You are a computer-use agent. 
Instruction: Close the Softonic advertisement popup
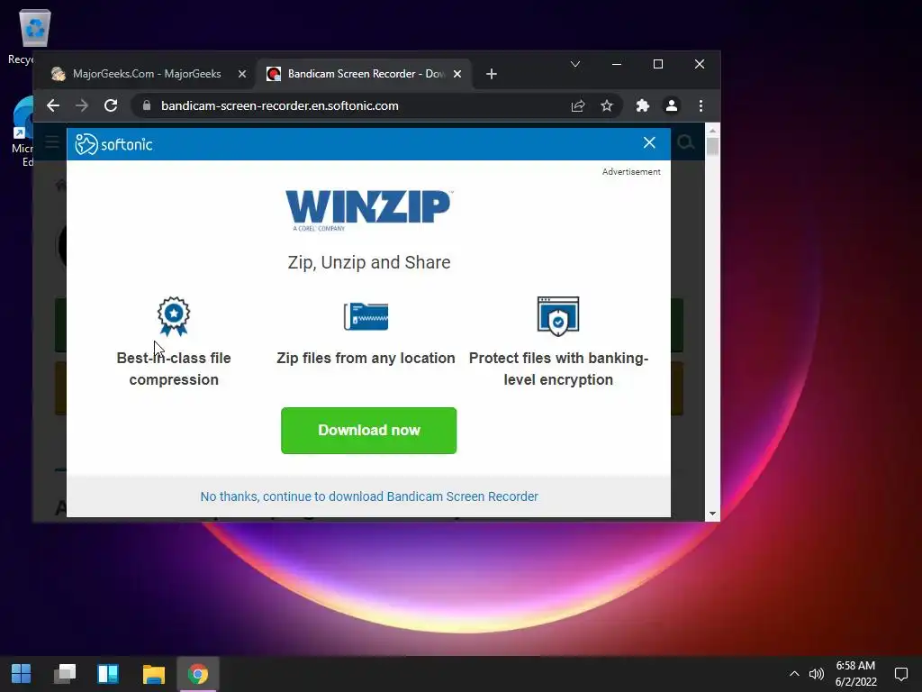(649, 143)
